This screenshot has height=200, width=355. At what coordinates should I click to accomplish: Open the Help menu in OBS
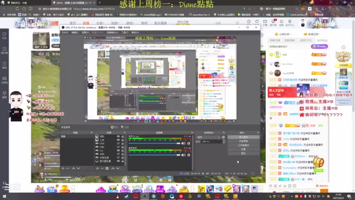tap(135, 32)
